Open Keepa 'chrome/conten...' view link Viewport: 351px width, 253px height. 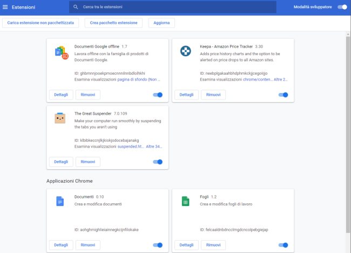tap(258, 79)
